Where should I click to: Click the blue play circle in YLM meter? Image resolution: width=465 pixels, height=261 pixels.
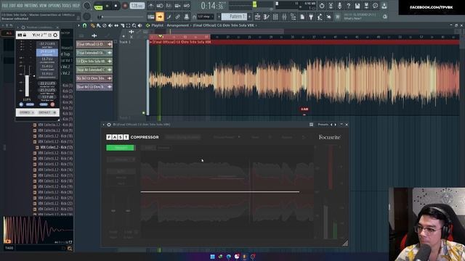(x=21, y=104)
